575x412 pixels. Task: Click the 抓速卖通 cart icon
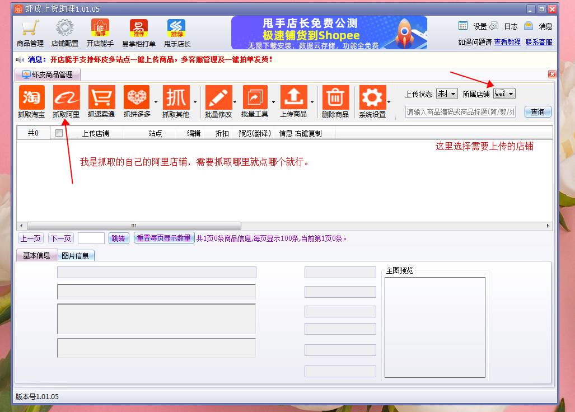click(101, 101)
